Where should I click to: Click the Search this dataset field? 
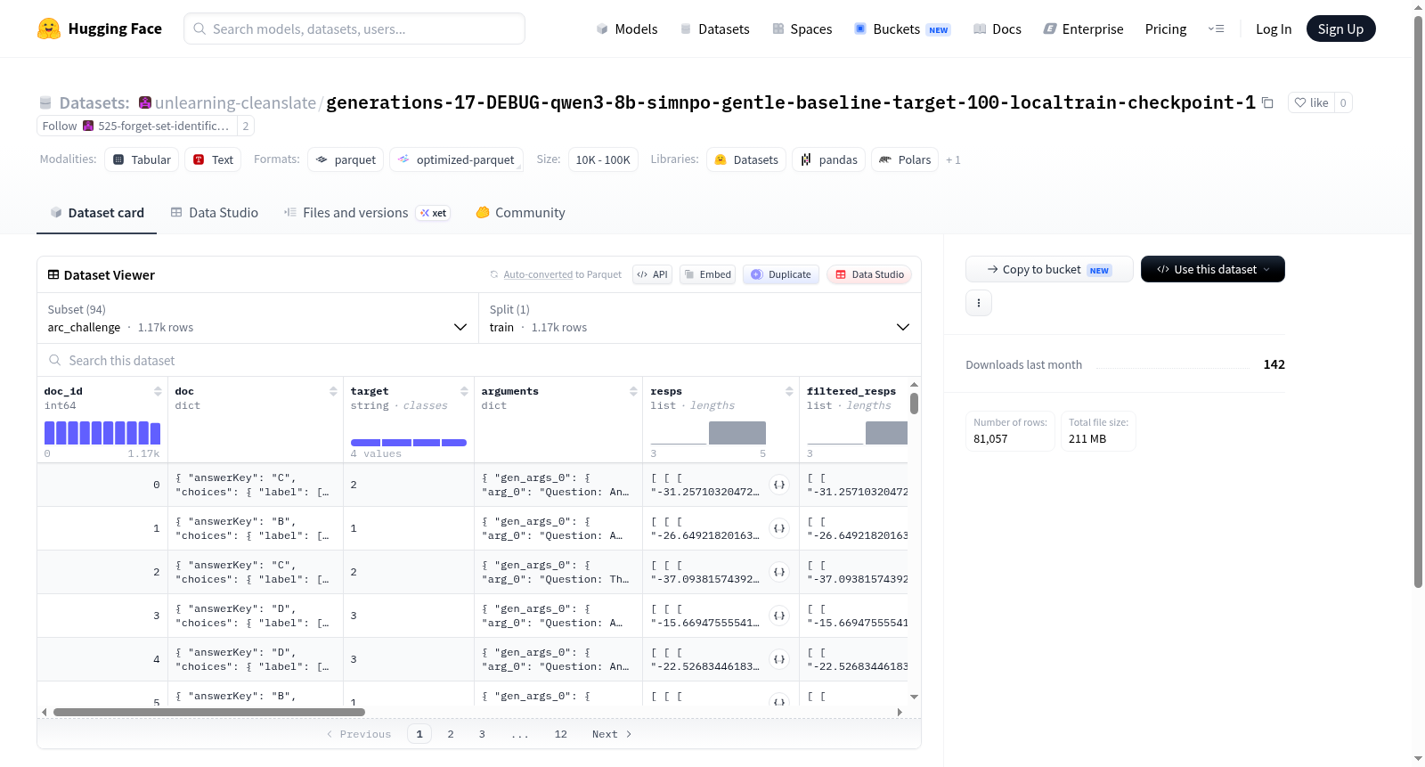pos(479,360)
